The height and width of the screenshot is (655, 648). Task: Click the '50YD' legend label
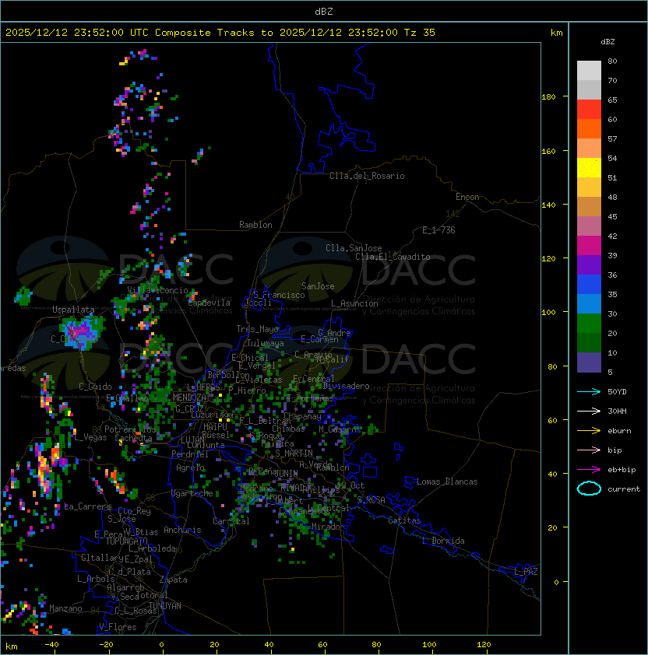click(617, 391)
